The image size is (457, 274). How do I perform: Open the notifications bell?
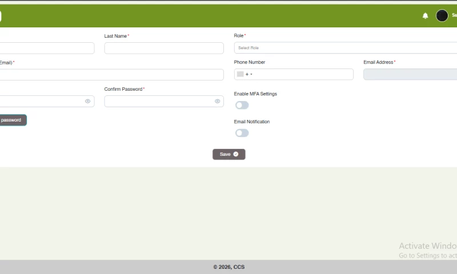[425, 16]
